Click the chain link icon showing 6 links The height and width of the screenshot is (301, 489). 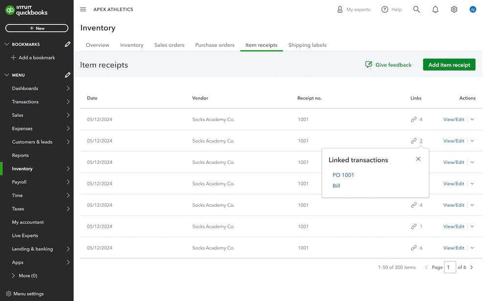point(413,248)
